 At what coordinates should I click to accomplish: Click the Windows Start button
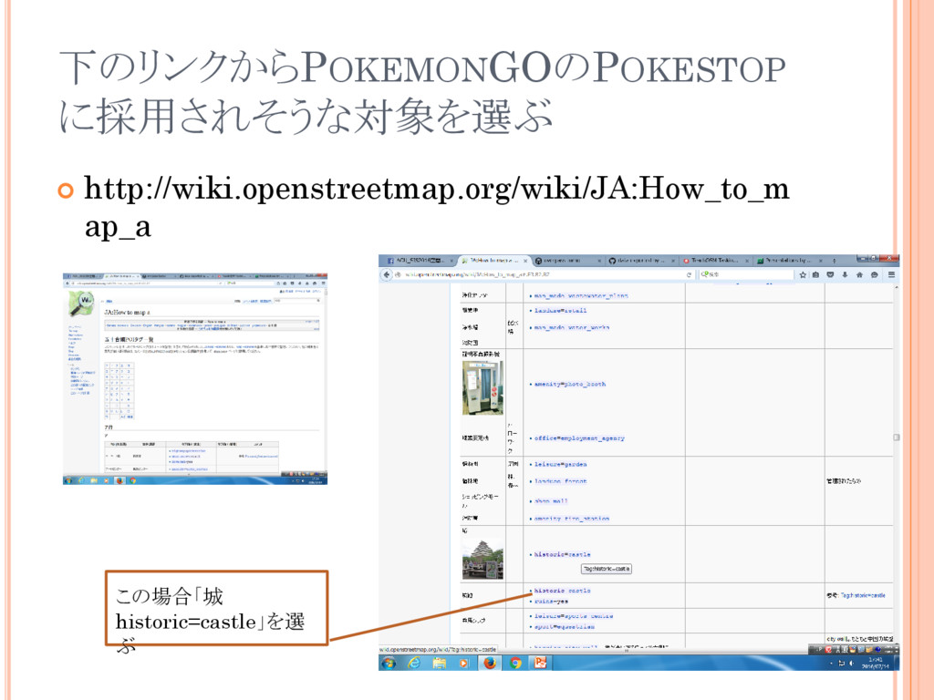389,663
